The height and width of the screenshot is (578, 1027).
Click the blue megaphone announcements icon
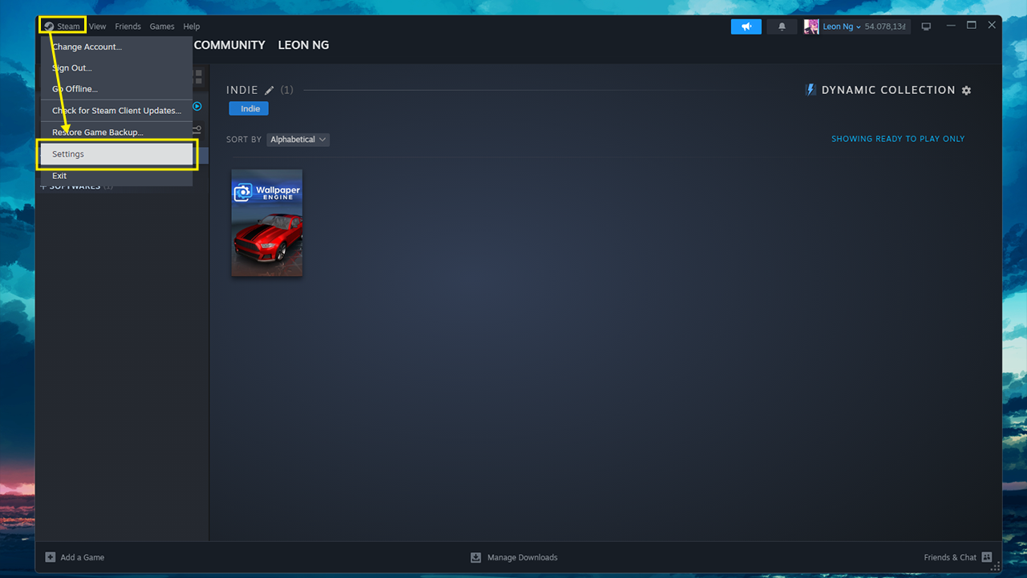(746, 26)
